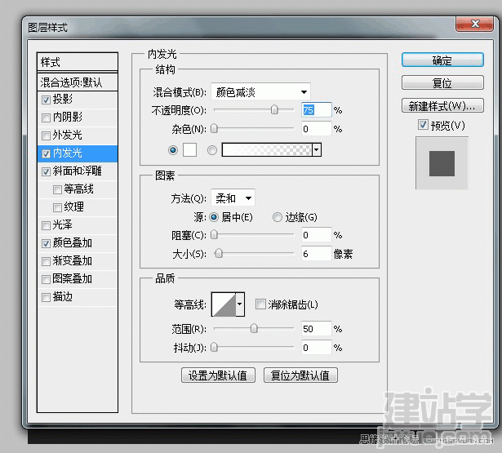This screenshot has height=453, width=502.
Task: Close the 图层样式 dialog window
Action: [474, 24]
